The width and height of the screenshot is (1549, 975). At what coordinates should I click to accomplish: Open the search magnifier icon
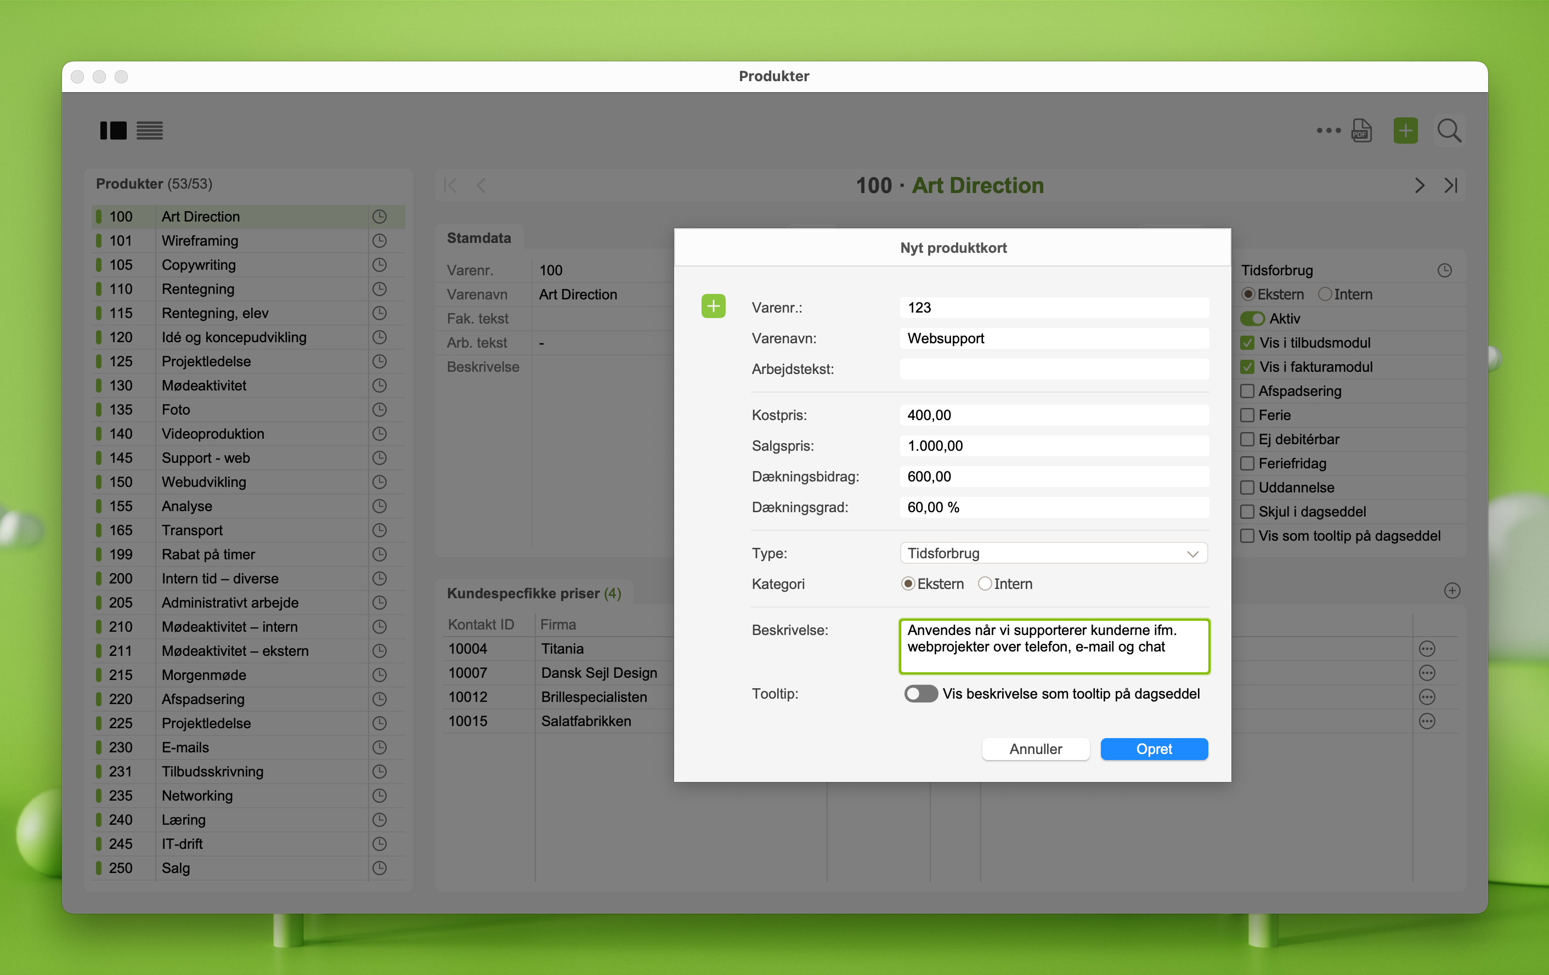pos(1449,131)
